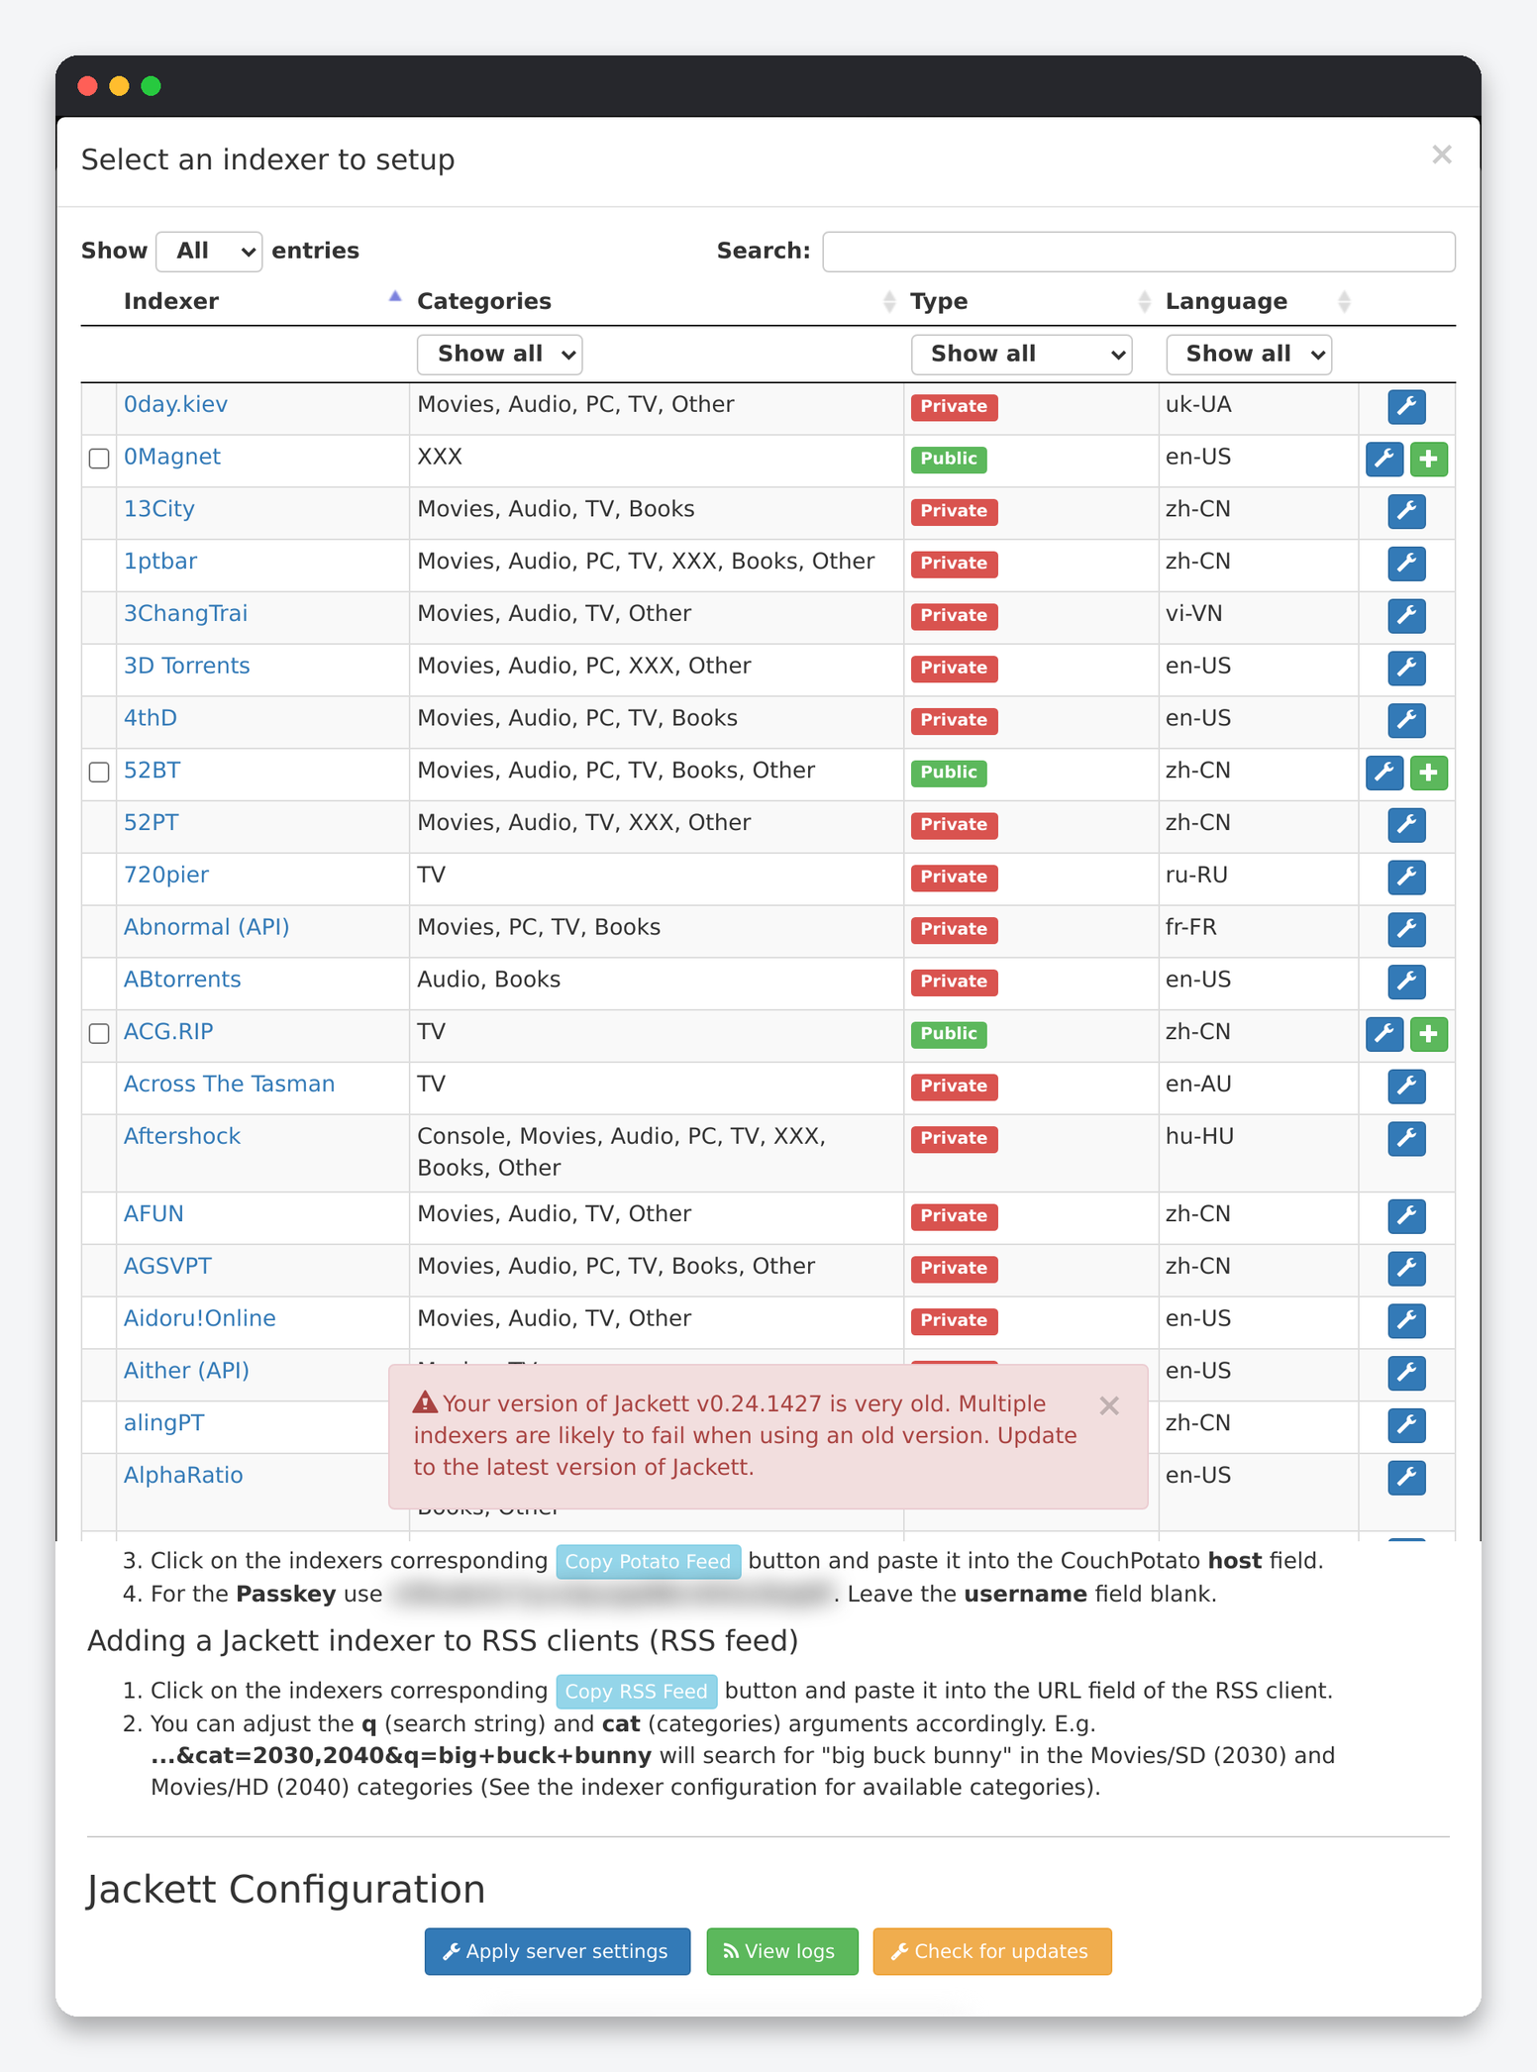Open the 0day.kiev indexer link
Screen dimensions: 1537x2072
(x=175, y=405)
